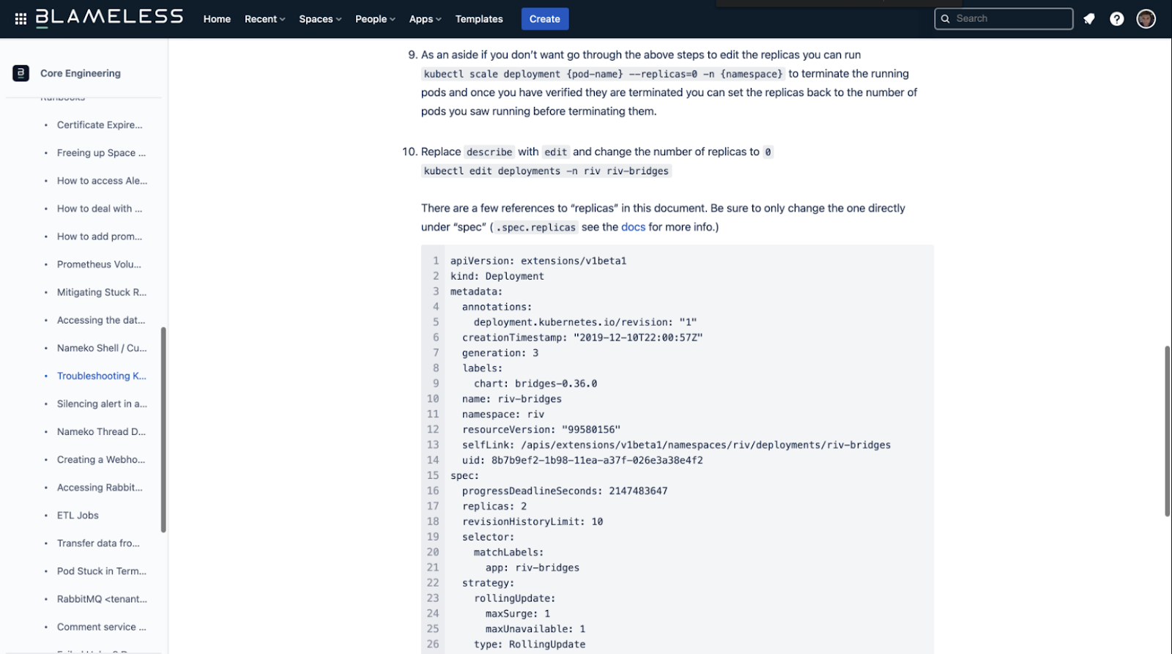The image size is (1172, 654).
Task: Go to Home in top navigation
Action: point(217,19)
